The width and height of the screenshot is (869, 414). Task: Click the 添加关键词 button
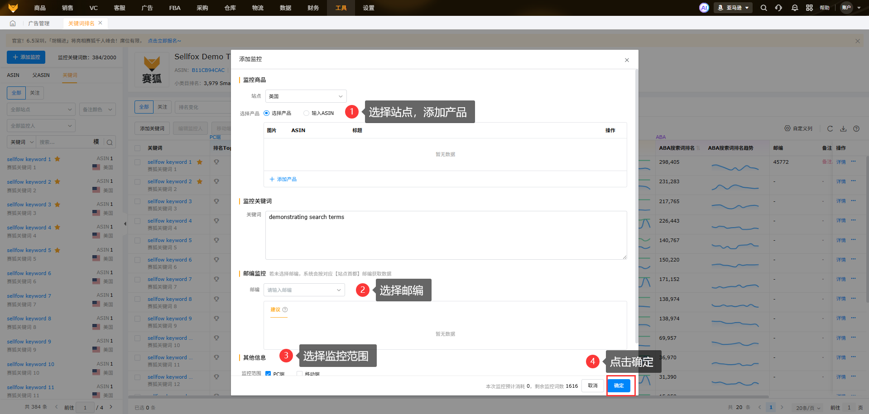click(x=152, y=128)
